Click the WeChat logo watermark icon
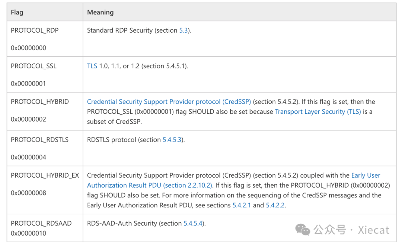Image resolution: width=402 pixels, height=246 pixels. coord(303,230)
